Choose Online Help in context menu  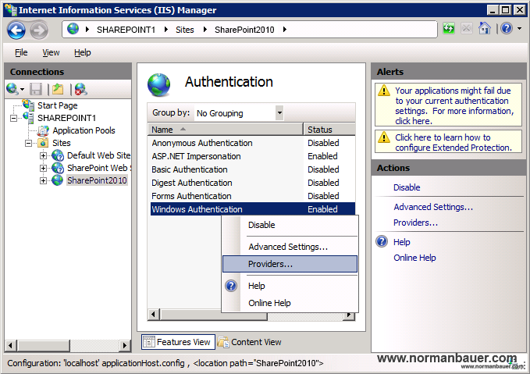[290, 303]
